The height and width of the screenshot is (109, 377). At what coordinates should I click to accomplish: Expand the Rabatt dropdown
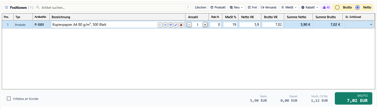click(310, 7)
